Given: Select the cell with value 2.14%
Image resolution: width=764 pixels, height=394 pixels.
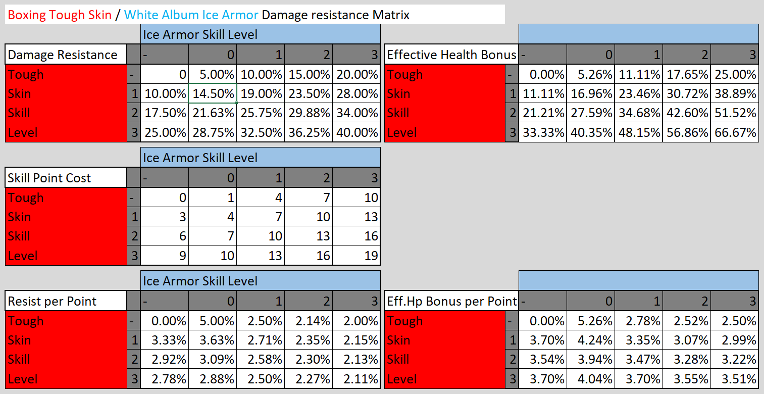Looking at the screenshot, I should 309,321.
